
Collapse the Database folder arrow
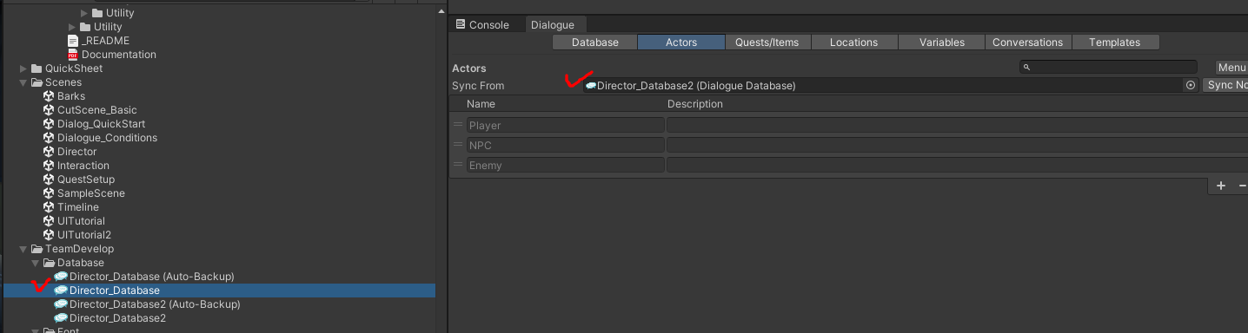pyautogui.click(x=36, y=263)
